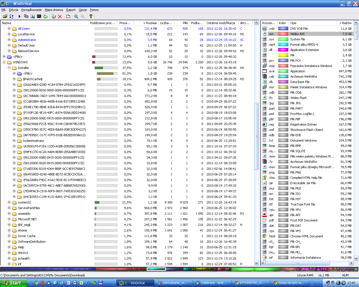Click the blue color swatch for .vob
This screenshot has width=359, height=287.
click(x=283, y=29)
